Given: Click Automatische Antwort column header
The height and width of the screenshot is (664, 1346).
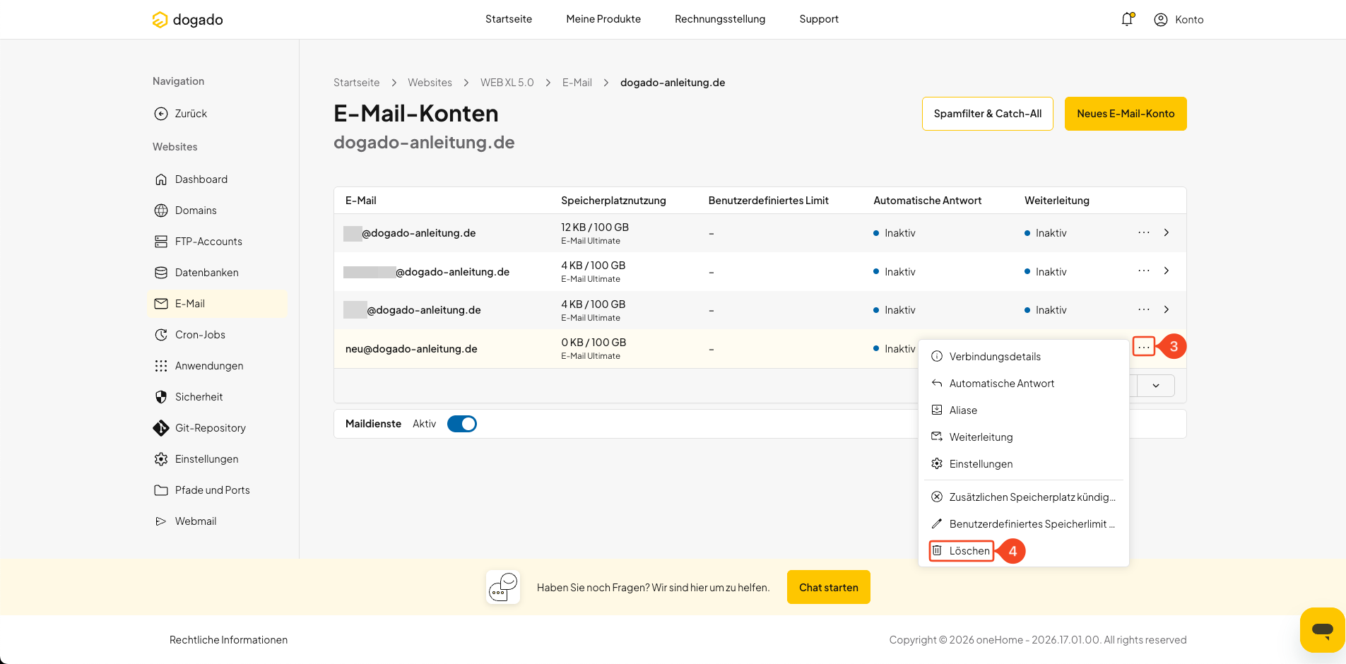Looking at the screenshot, I should (x=927, y=201).
